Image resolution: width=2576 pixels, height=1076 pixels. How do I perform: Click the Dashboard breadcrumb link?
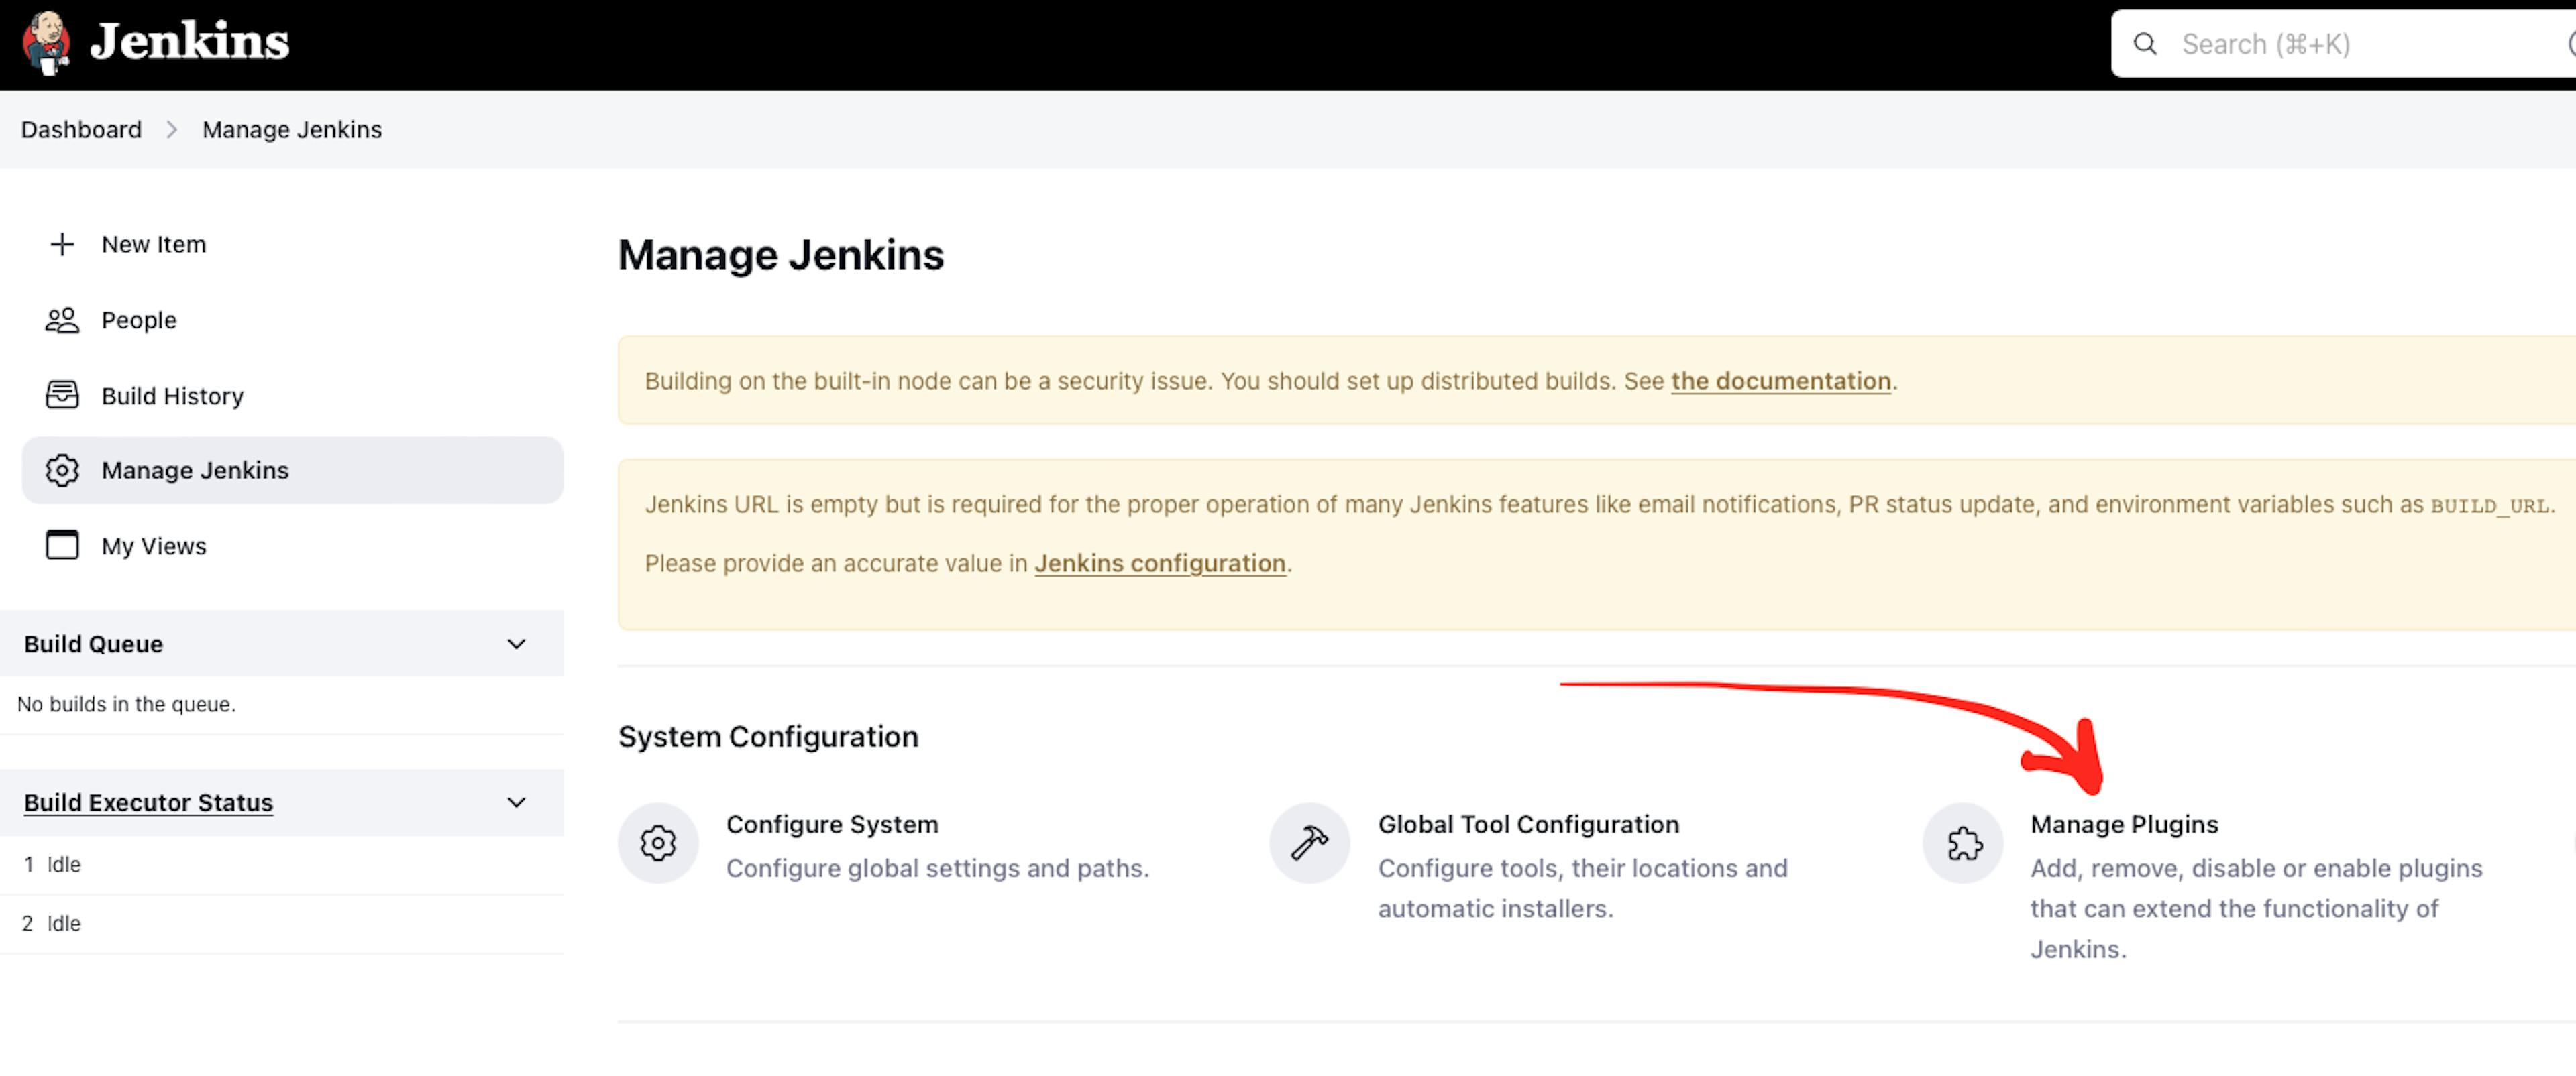(80, 128)
